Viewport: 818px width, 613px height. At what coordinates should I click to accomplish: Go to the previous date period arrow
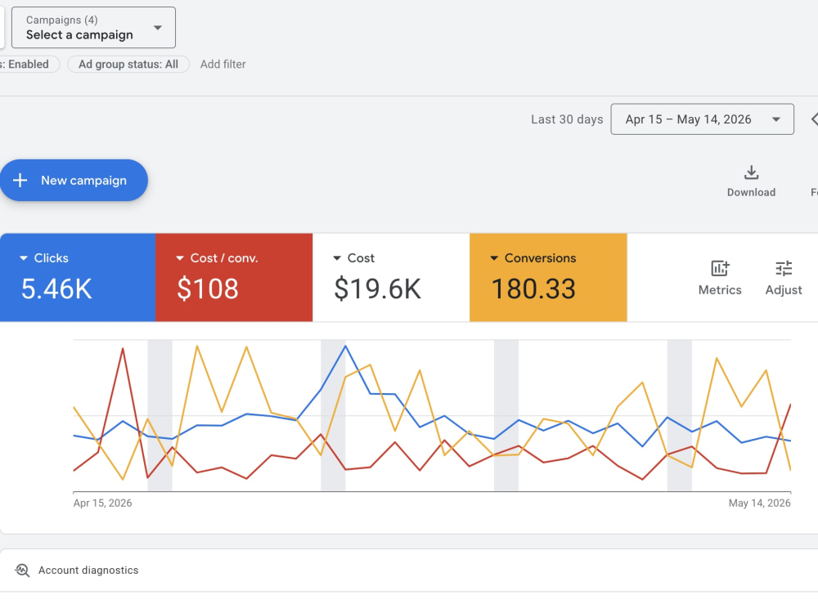[x=814, y=119]
